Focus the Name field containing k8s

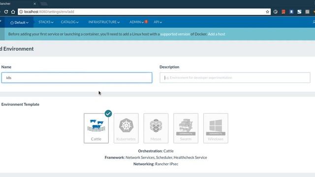[77, 78]
